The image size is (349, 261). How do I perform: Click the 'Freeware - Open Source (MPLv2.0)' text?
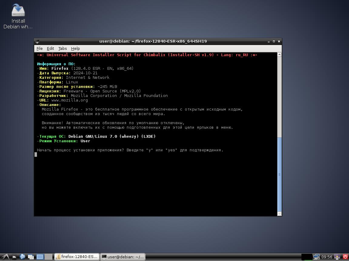tap(102, 91)
